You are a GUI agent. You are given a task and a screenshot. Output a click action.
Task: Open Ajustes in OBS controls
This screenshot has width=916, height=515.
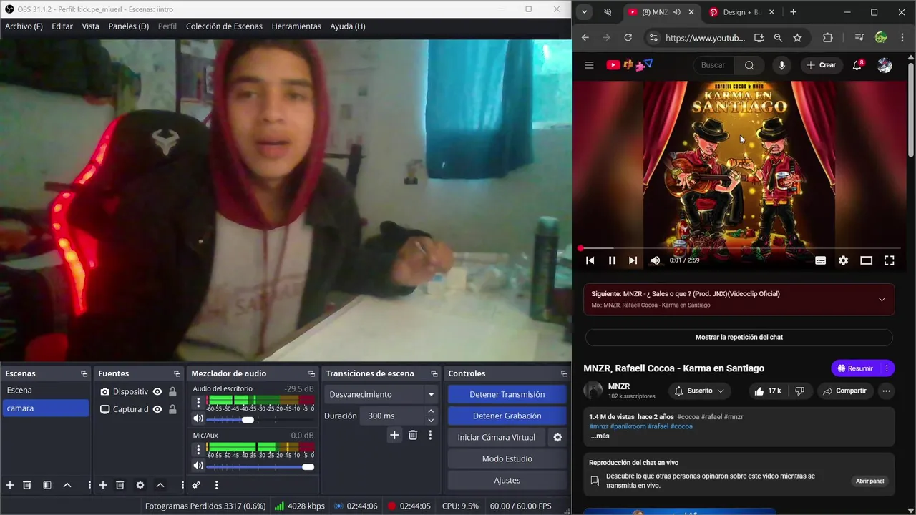[507, 480]
